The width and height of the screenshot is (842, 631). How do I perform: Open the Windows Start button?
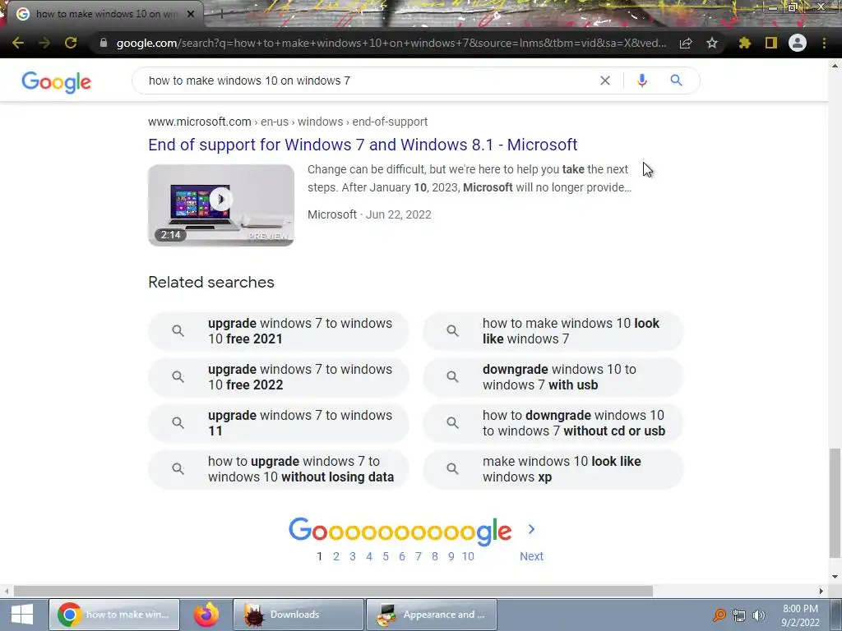pyautogui.click(x=22, y=615)
